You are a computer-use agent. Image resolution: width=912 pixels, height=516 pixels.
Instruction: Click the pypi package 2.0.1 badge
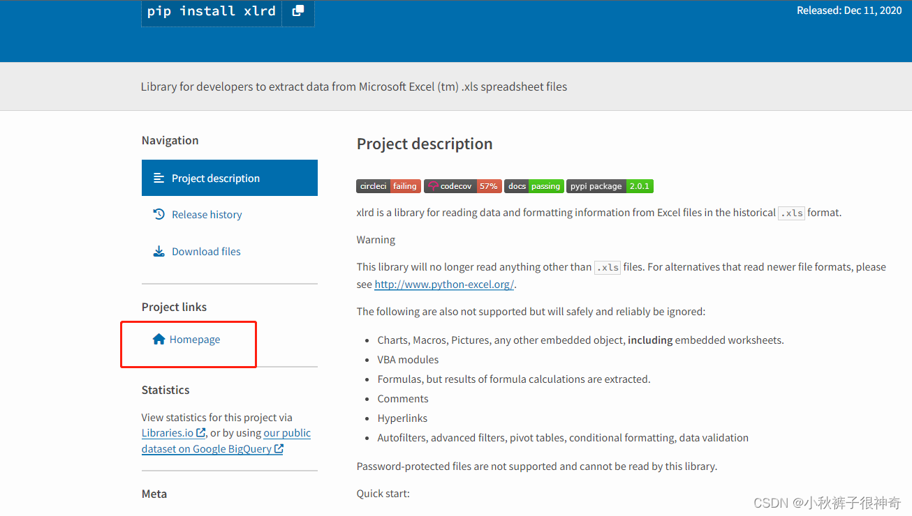[x=610, y=186]
